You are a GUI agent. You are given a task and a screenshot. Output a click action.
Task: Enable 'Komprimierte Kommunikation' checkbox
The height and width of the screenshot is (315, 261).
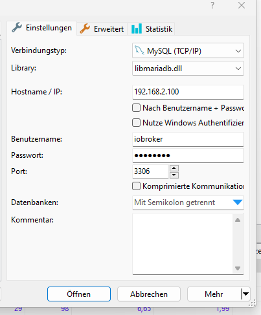coord(136,186)
